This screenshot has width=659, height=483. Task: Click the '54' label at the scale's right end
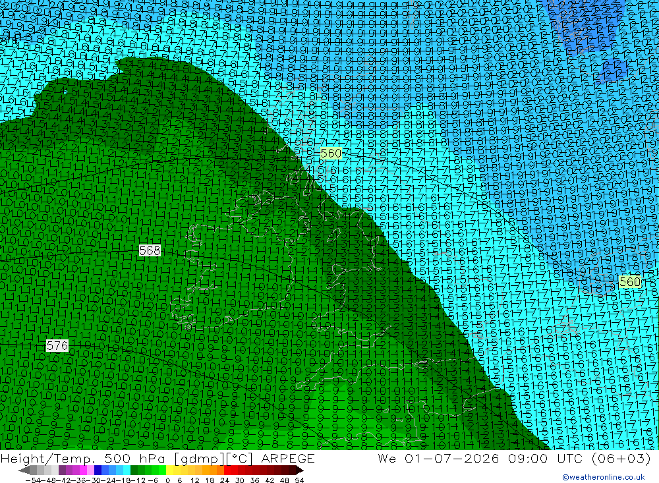(299, 480)
